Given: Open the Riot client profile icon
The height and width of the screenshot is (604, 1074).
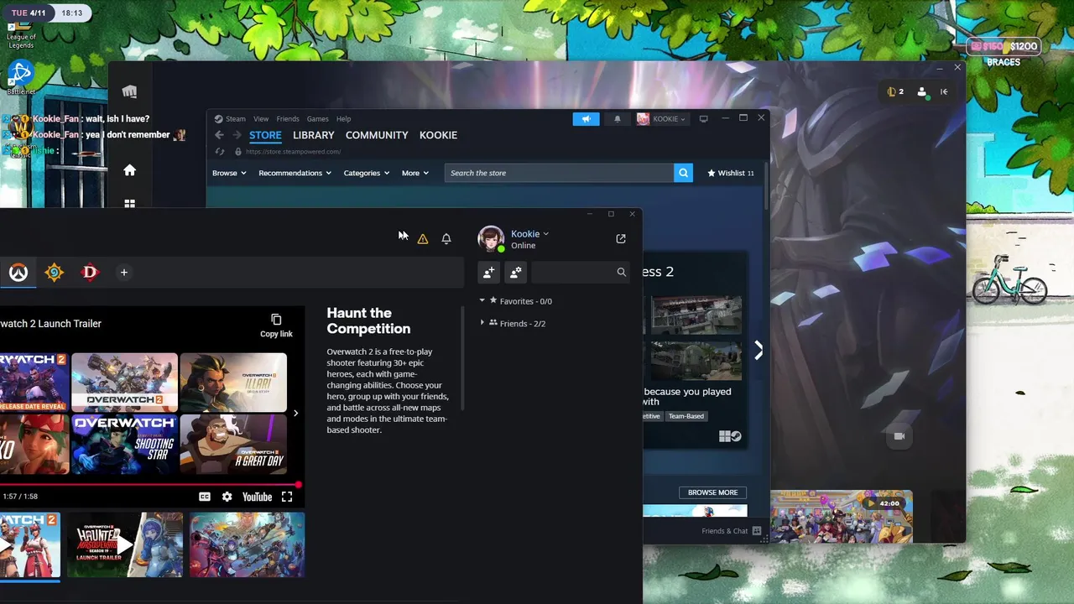Looking at the screenshot, I should (x=922, y=92).
